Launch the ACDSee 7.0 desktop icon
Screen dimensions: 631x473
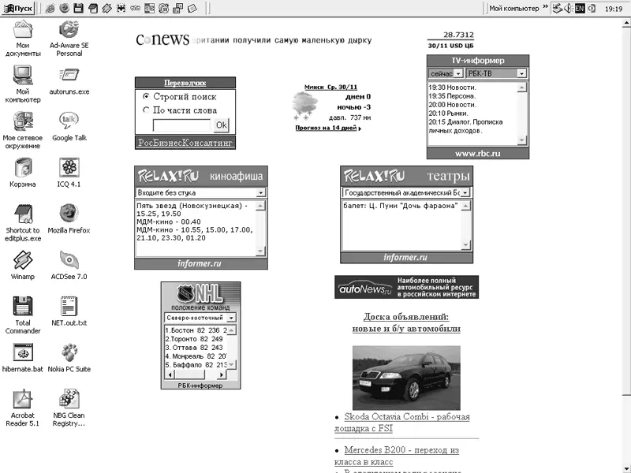click(69, 260)
